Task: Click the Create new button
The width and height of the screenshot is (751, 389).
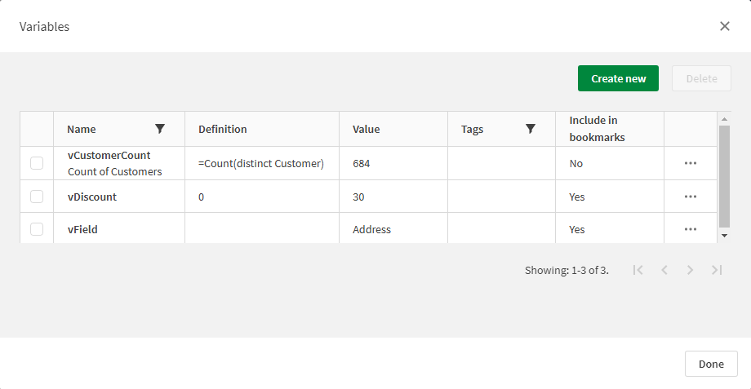Action: (x=618, y=78)
